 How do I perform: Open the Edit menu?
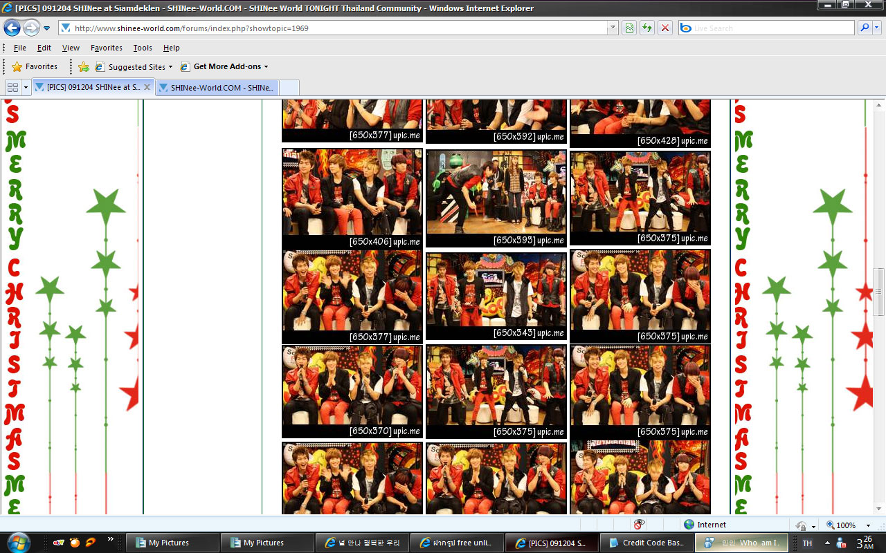point(44,48)
